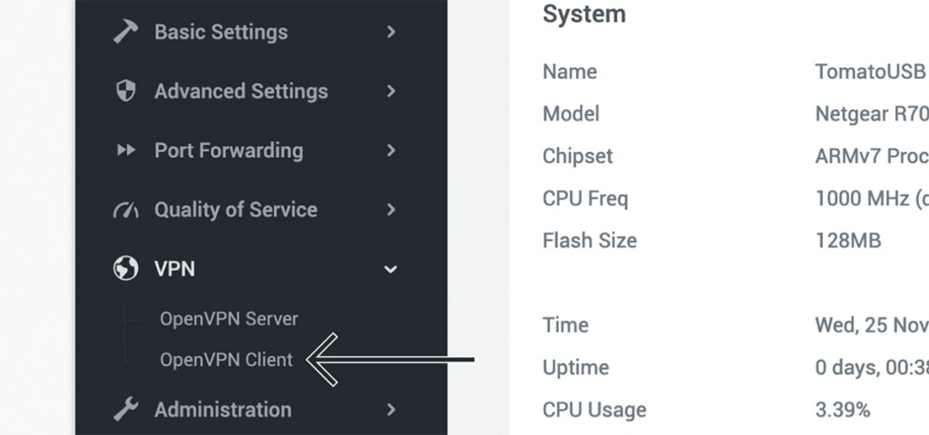Click the globe icon next to VPN
This screenshot has height=435, width=929.
(x=125, y=268)
